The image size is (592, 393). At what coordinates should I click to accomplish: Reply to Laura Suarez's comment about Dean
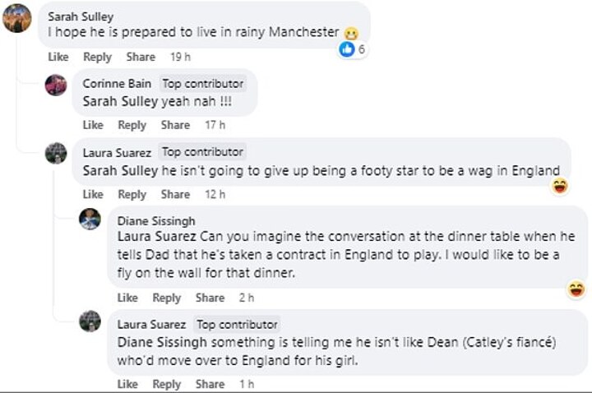[x=166, y=384]
